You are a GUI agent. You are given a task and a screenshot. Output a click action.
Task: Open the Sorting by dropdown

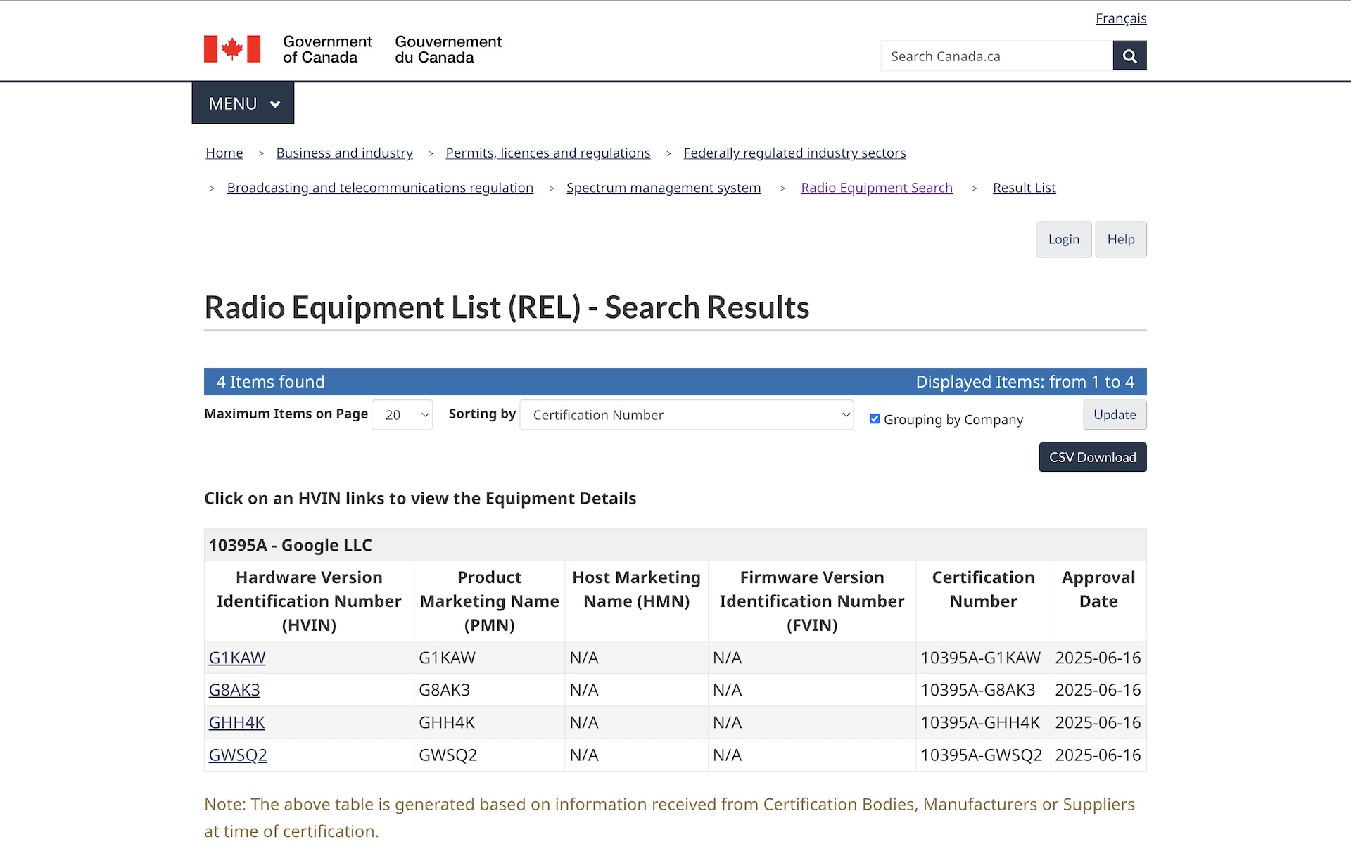coord(686,415)
